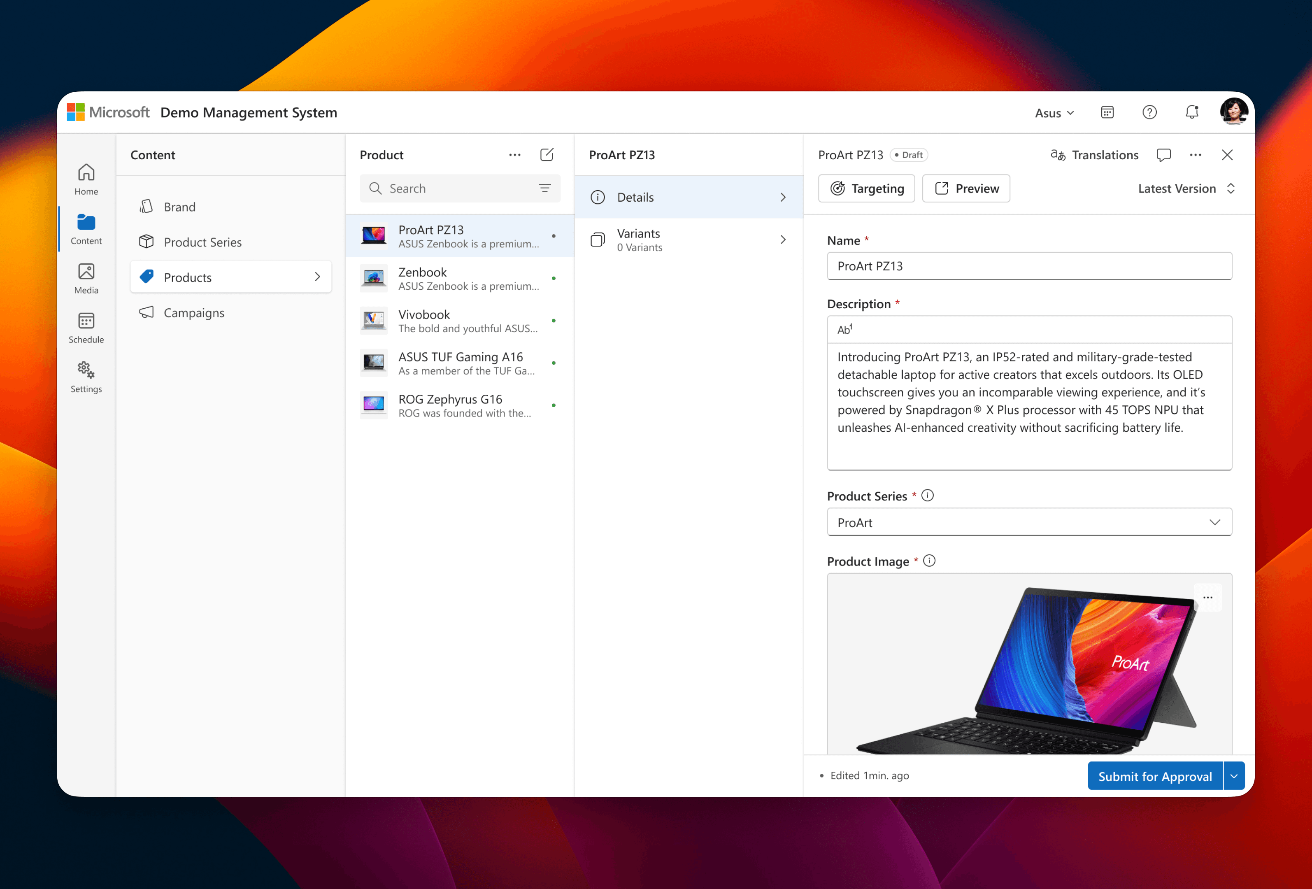The width and height of the screenshot is (1312, 889).
Task: Open Media in the left sidebar
Action: [x=86, y=278]
